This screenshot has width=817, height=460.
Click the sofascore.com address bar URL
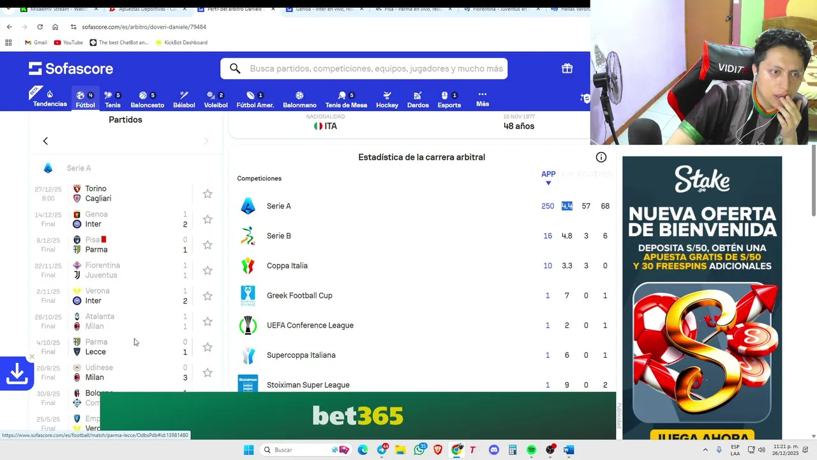(144, 27)
